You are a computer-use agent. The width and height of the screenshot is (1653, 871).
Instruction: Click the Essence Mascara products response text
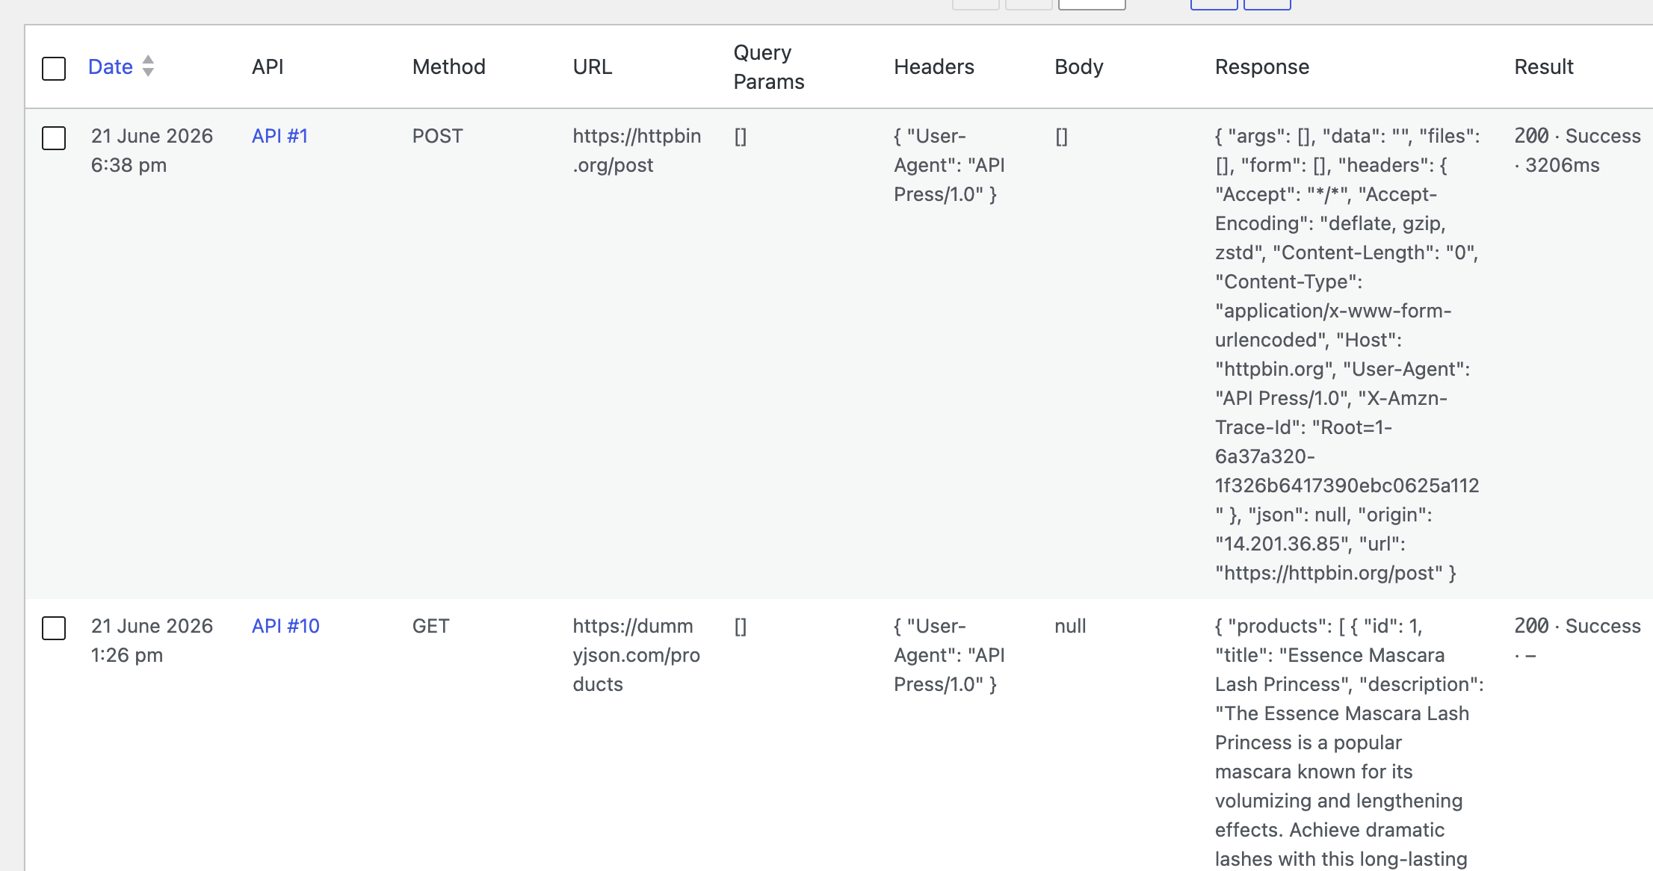[x=1349, y=743]
